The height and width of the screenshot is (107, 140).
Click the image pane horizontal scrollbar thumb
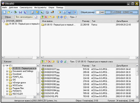pos(87,58)
